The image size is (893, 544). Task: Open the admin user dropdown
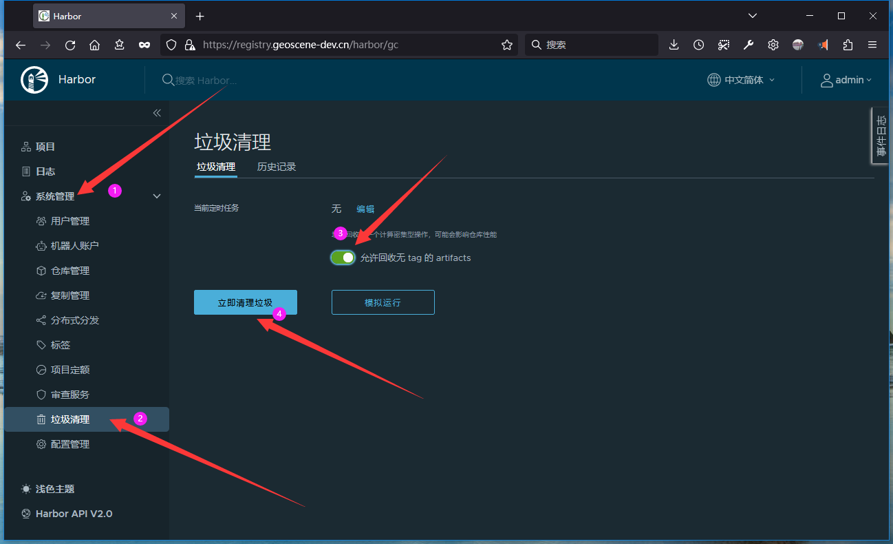[846, 80]
